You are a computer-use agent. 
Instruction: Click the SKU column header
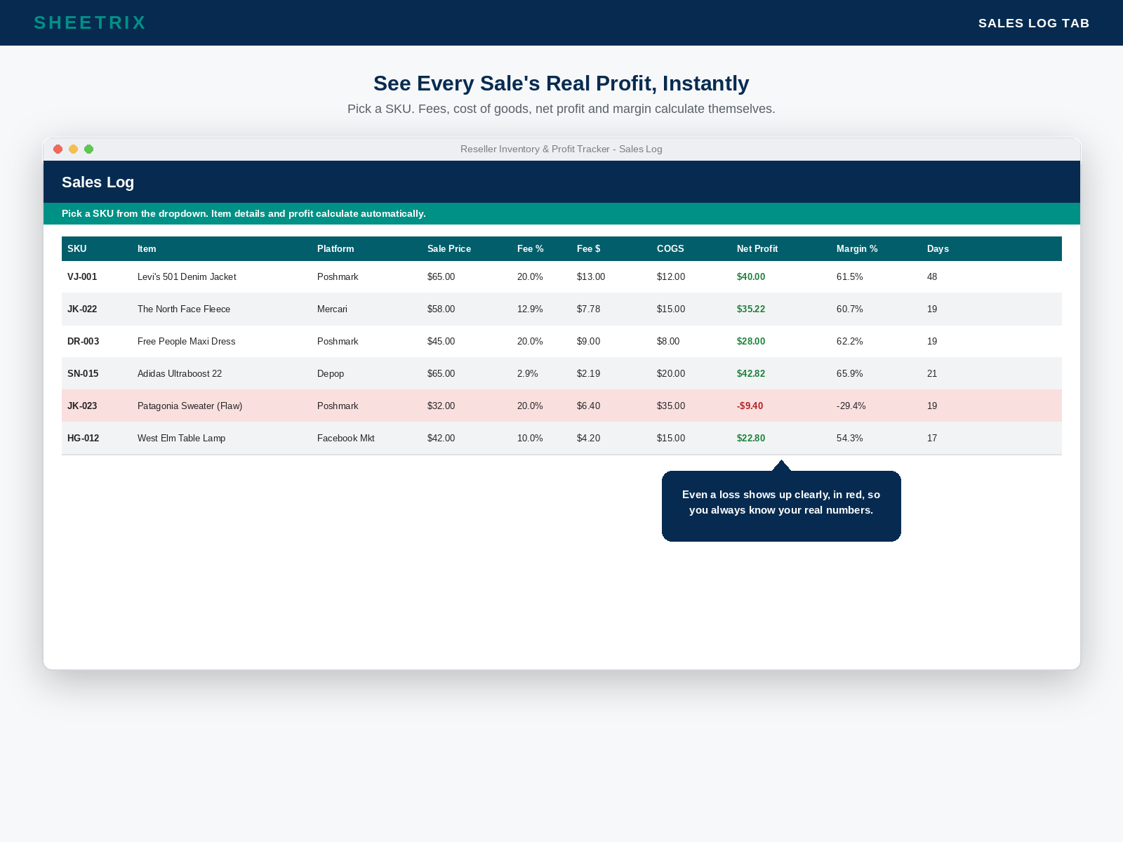77,248
